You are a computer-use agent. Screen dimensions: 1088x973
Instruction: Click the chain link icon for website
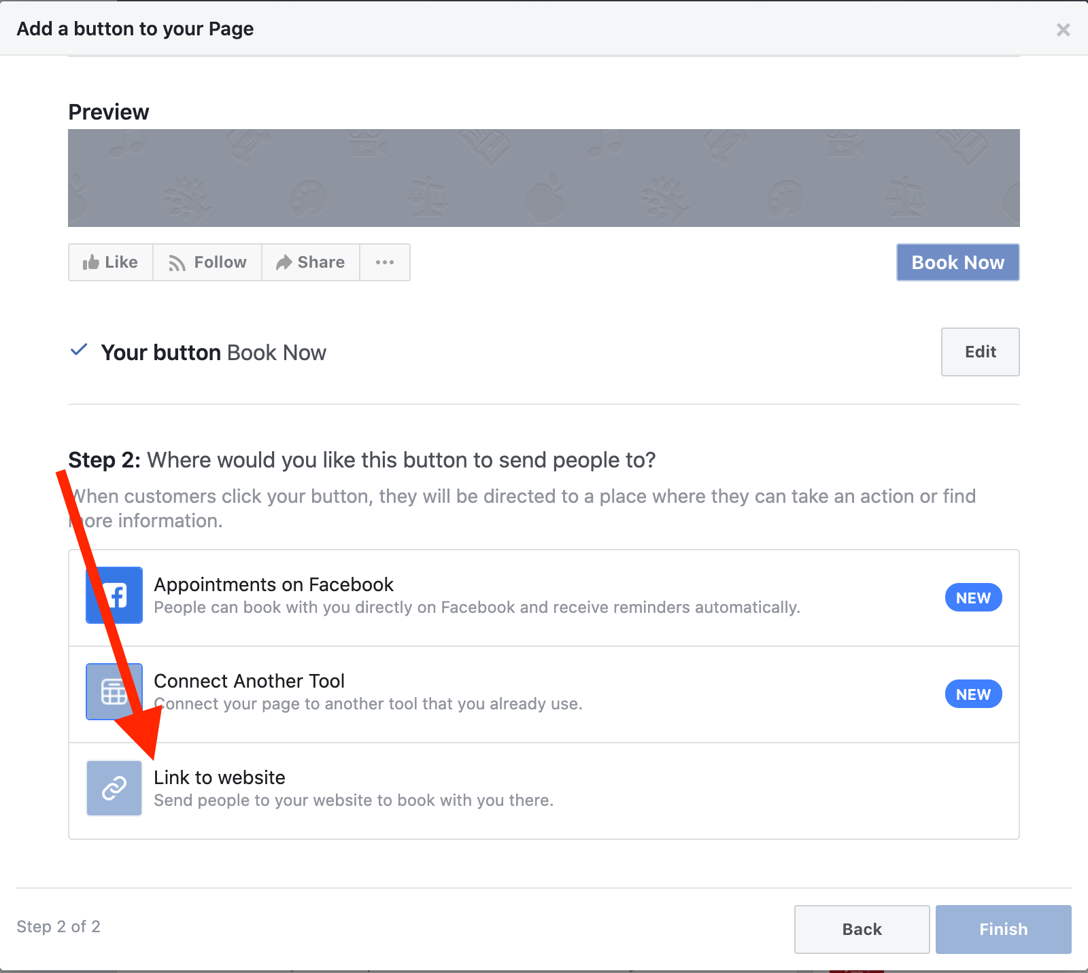pos(114,788)
